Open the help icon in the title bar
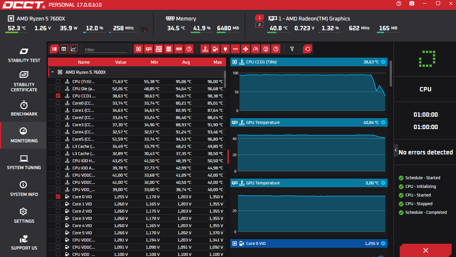 [399, 3]
